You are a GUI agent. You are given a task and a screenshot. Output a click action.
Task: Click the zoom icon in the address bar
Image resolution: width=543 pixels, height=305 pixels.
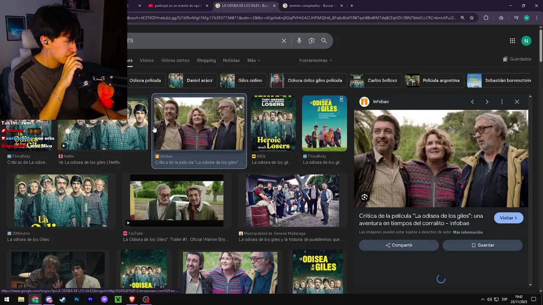pos(462,18)
